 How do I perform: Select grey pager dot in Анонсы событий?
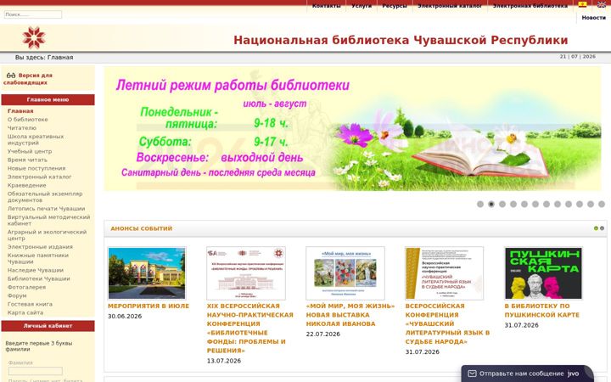click(x=602, y=228)
